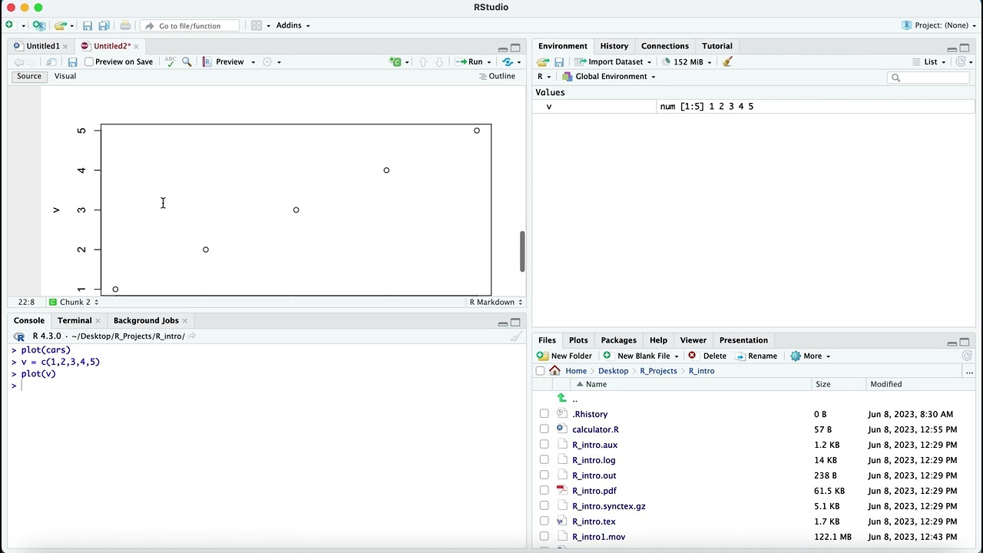983x553 pixels.
Task: Show document in new window icon
Action: click(51, 61)
